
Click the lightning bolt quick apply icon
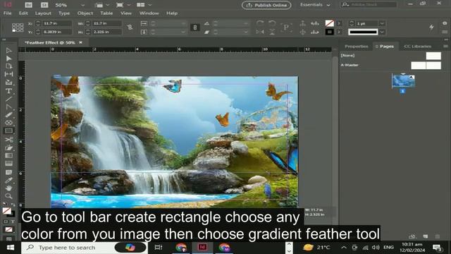click(x=431, y=27)
